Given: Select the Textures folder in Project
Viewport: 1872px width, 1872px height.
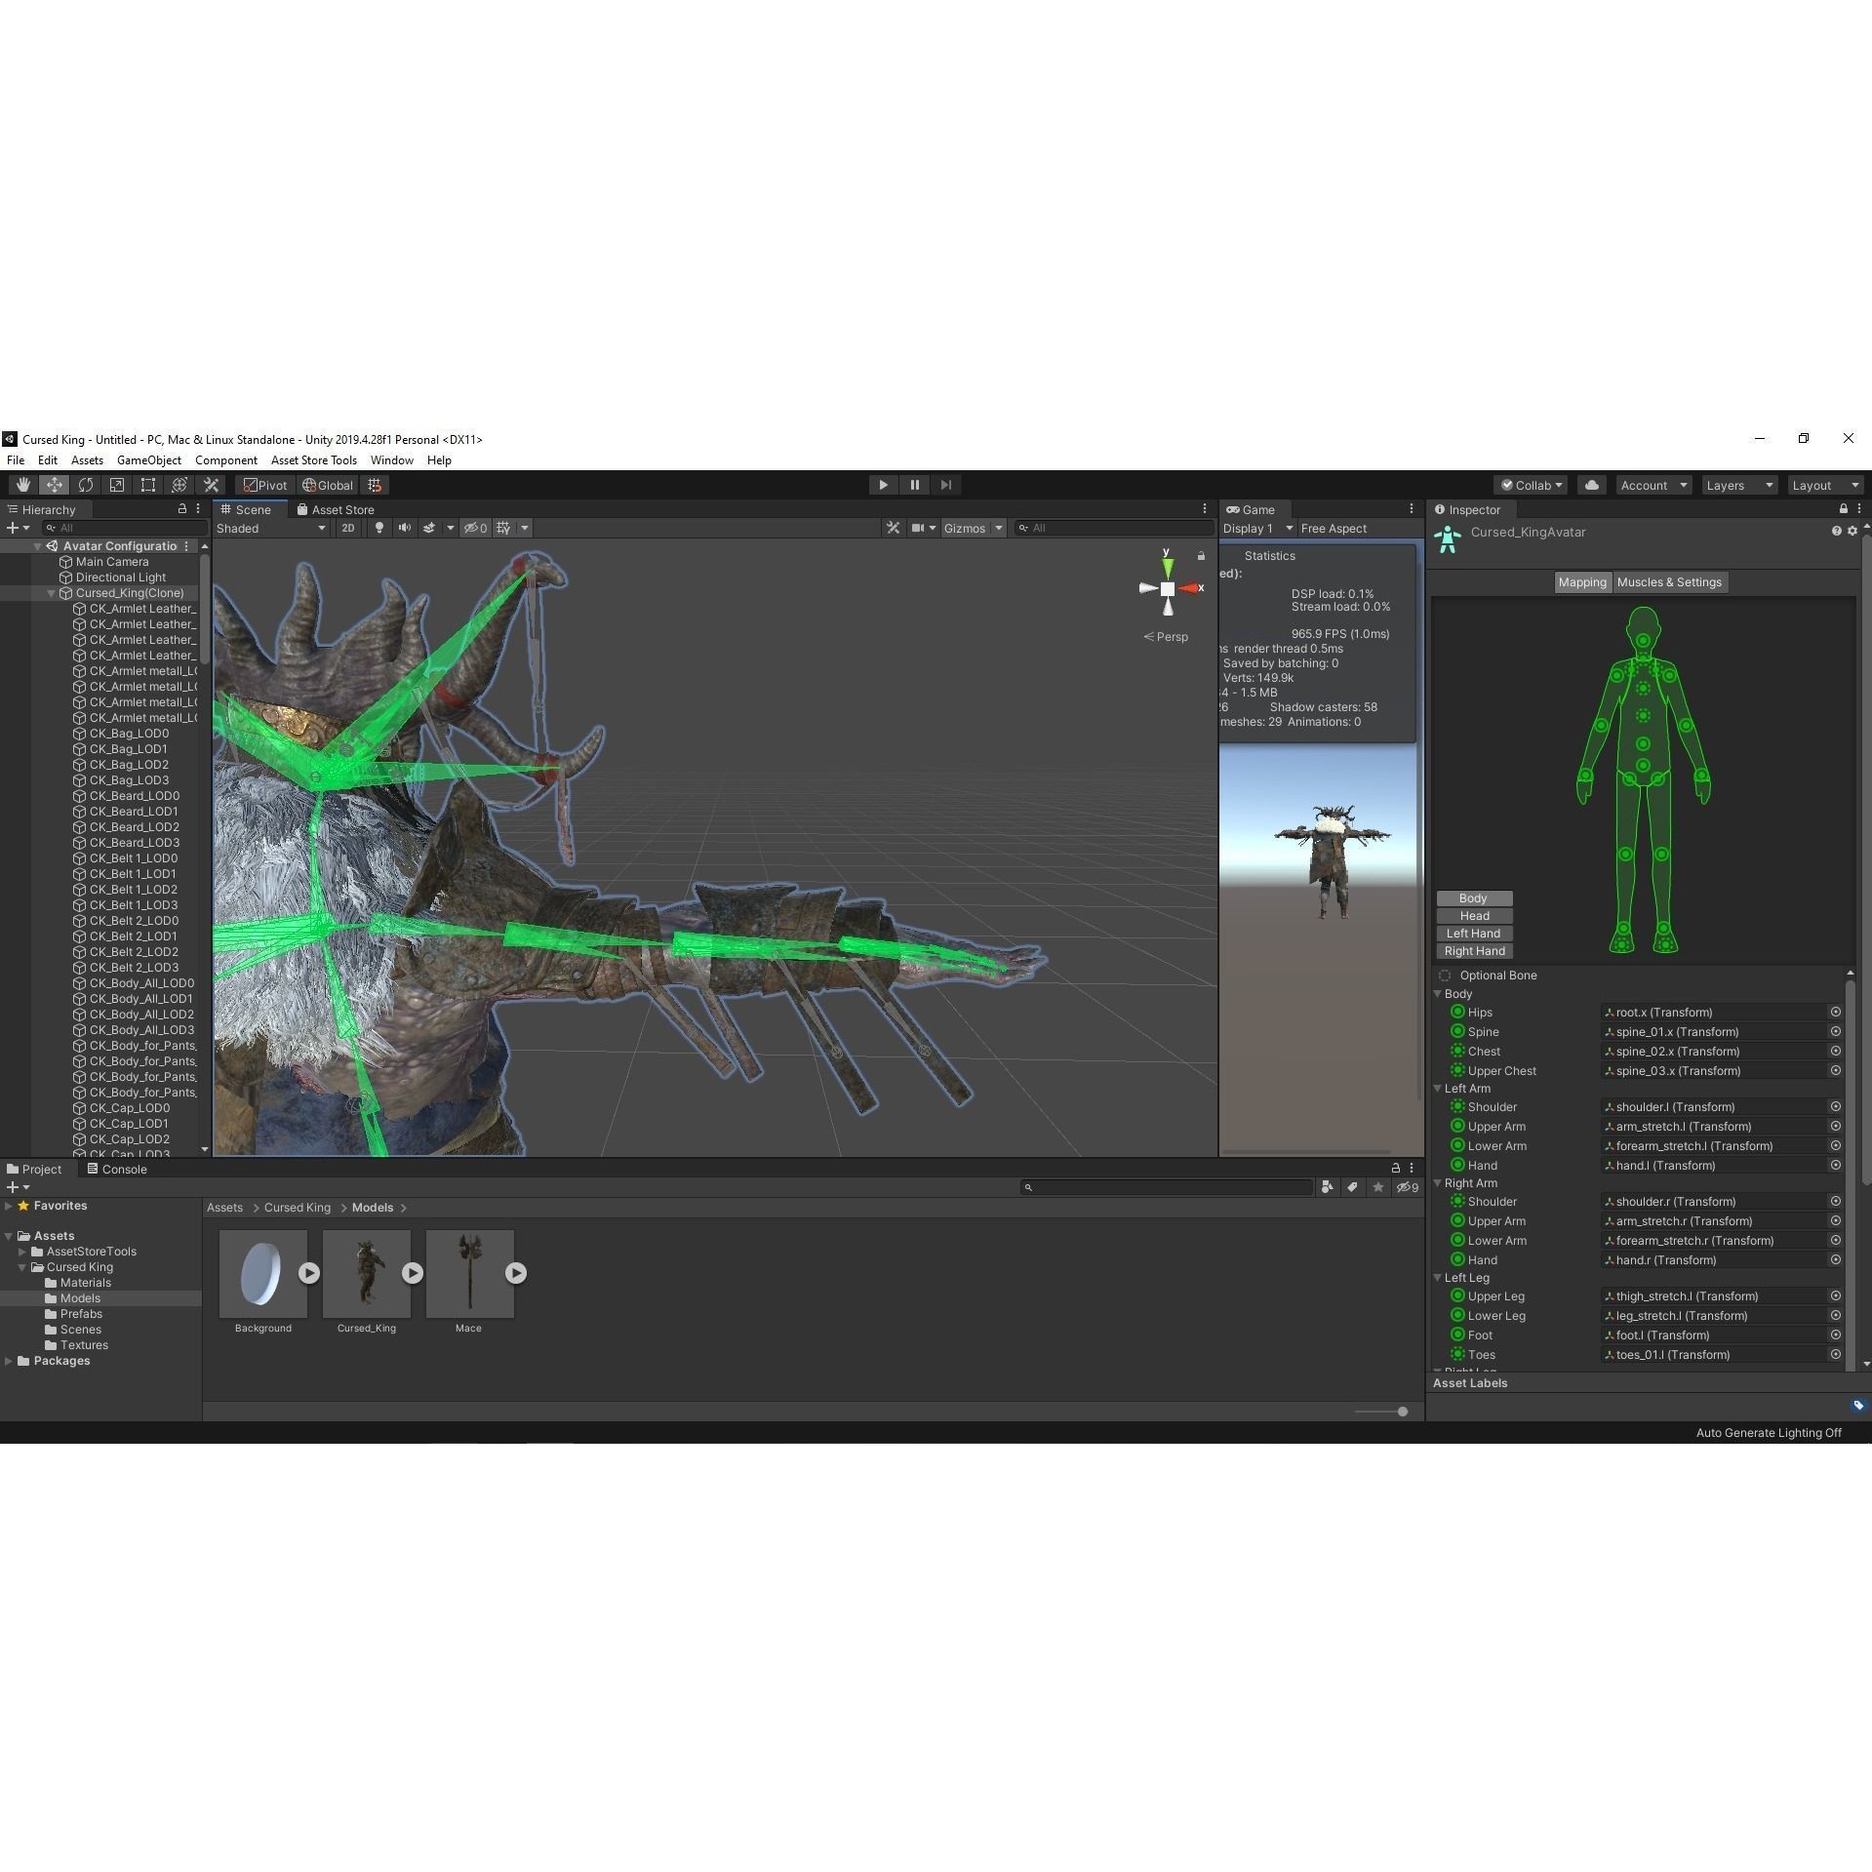Looking at the screenshot, I should [84, 1345].
